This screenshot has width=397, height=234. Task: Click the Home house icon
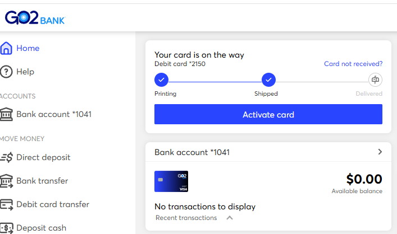click(x=6, y=48)
